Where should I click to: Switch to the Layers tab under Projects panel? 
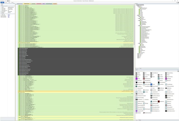140,68
